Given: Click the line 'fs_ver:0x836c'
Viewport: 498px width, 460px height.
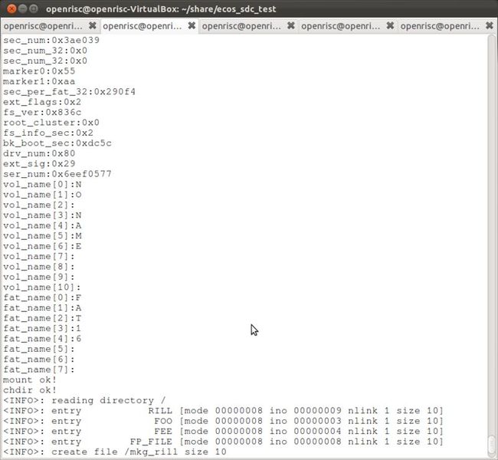Looking at the screenshot, I should (42, 112).
